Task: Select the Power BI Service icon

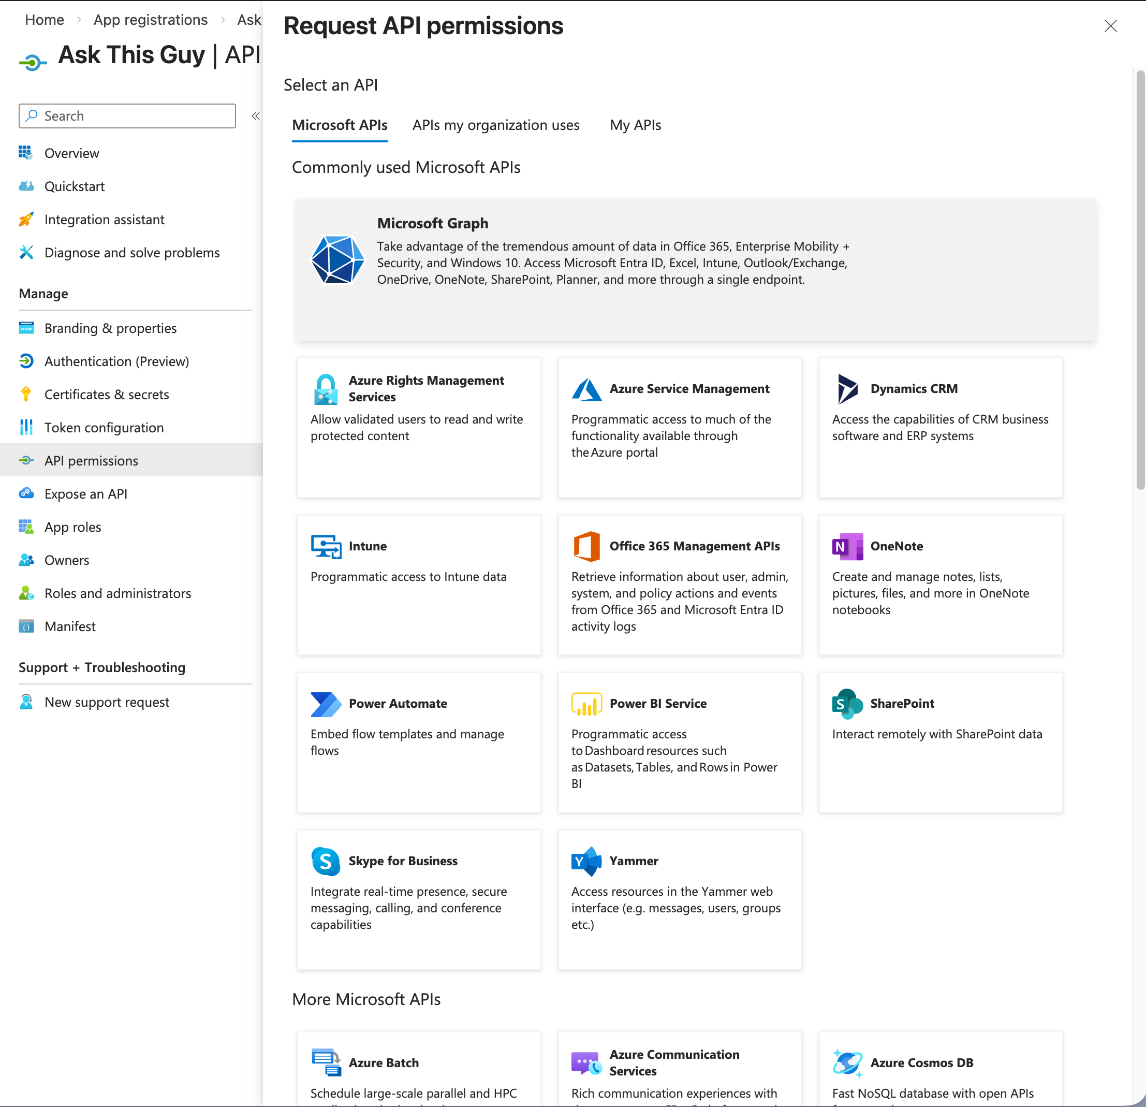Action: 586,704
